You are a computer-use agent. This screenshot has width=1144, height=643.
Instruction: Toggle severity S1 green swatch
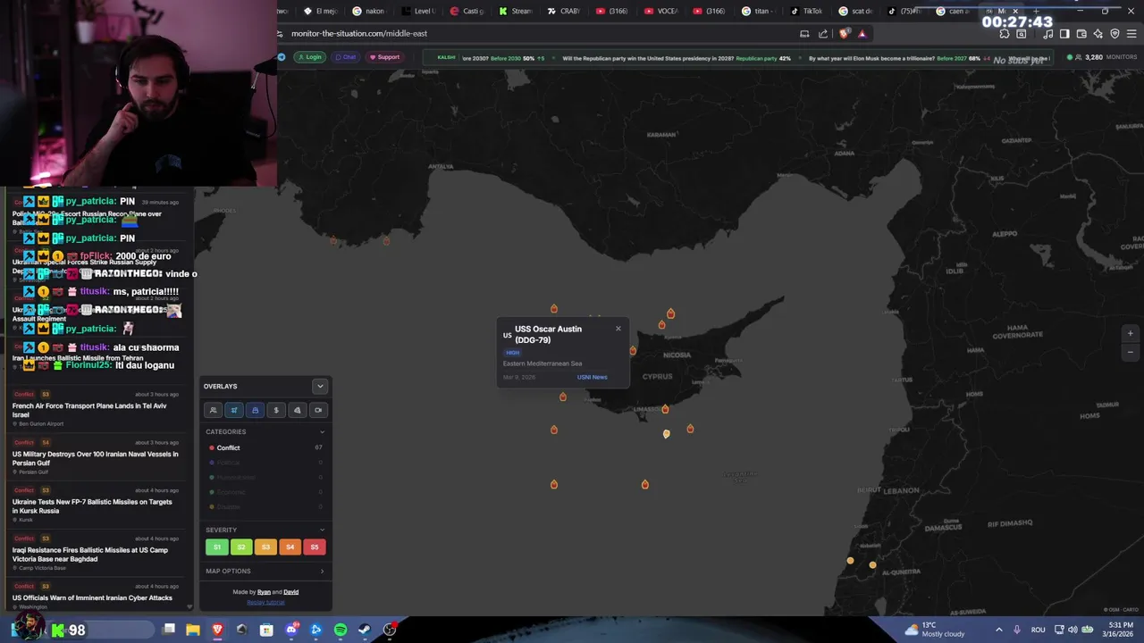[216, 547]
